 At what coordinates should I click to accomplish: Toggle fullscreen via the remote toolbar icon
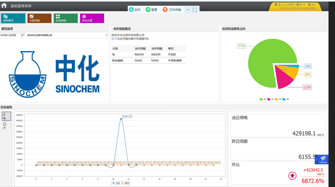coord(195,10)
